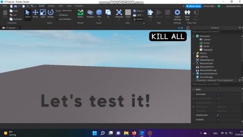Switch to the HOME ribbon tab
243x137 pixels.
(41, 6)
